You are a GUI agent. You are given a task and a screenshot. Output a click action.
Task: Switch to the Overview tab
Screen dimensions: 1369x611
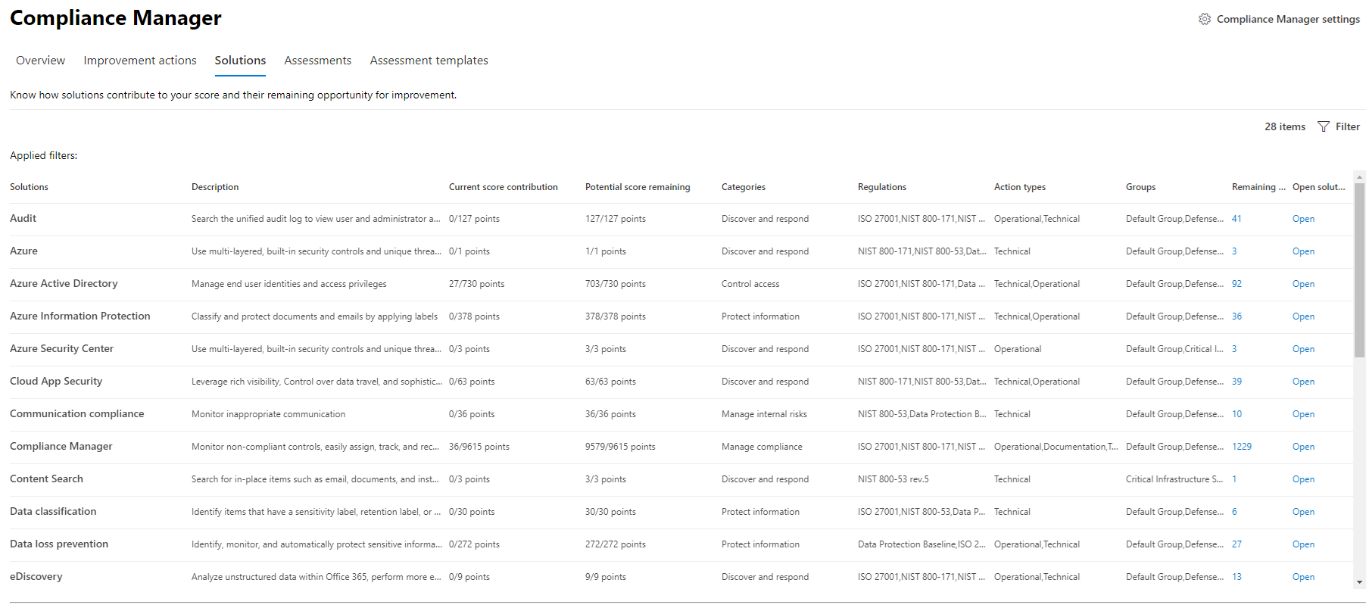pos(40,61)
